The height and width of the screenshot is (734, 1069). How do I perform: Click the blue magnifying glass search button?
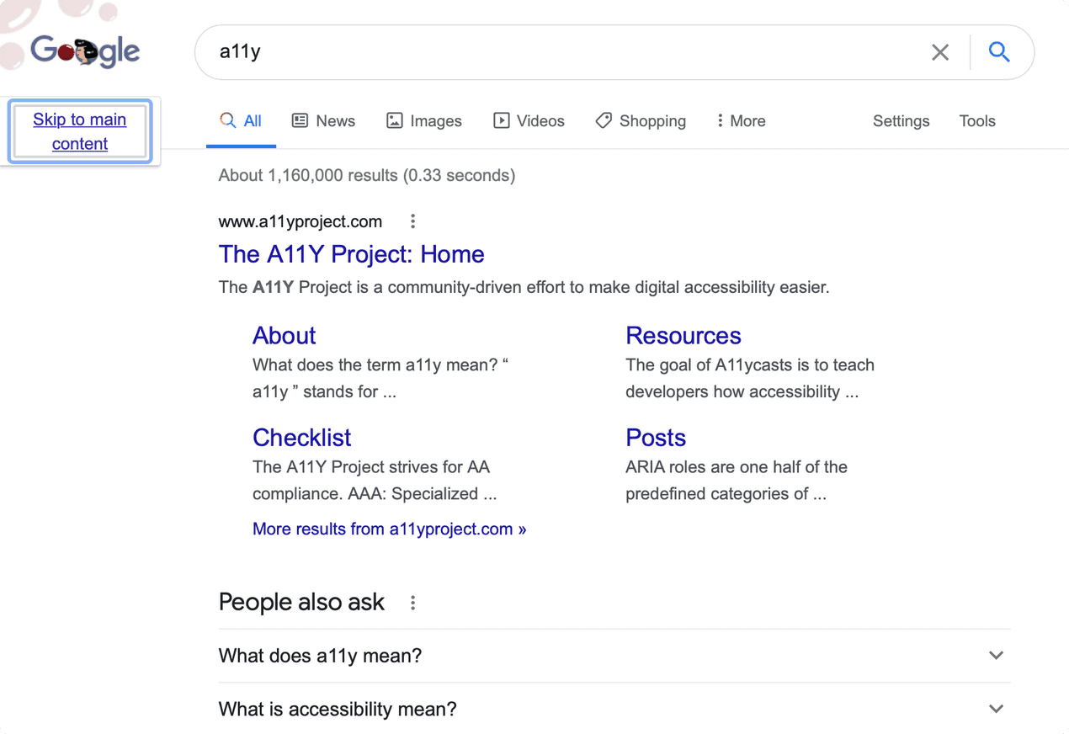click(999, 52)
